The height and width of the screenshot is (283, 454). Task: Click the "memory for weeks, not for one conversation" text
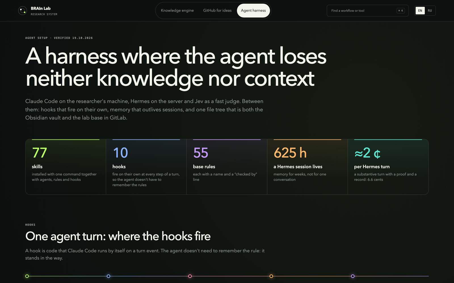[x=300, y=177]
